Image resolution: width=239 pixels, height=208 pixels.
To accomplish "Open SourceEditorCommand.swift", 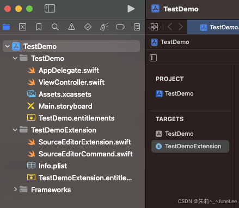I will (x=85, y=154).
